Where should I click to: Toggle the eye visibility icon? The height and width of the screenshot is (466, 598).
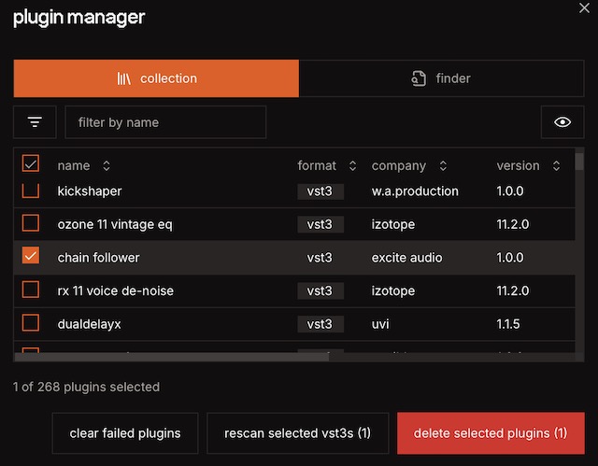[562, 122]
